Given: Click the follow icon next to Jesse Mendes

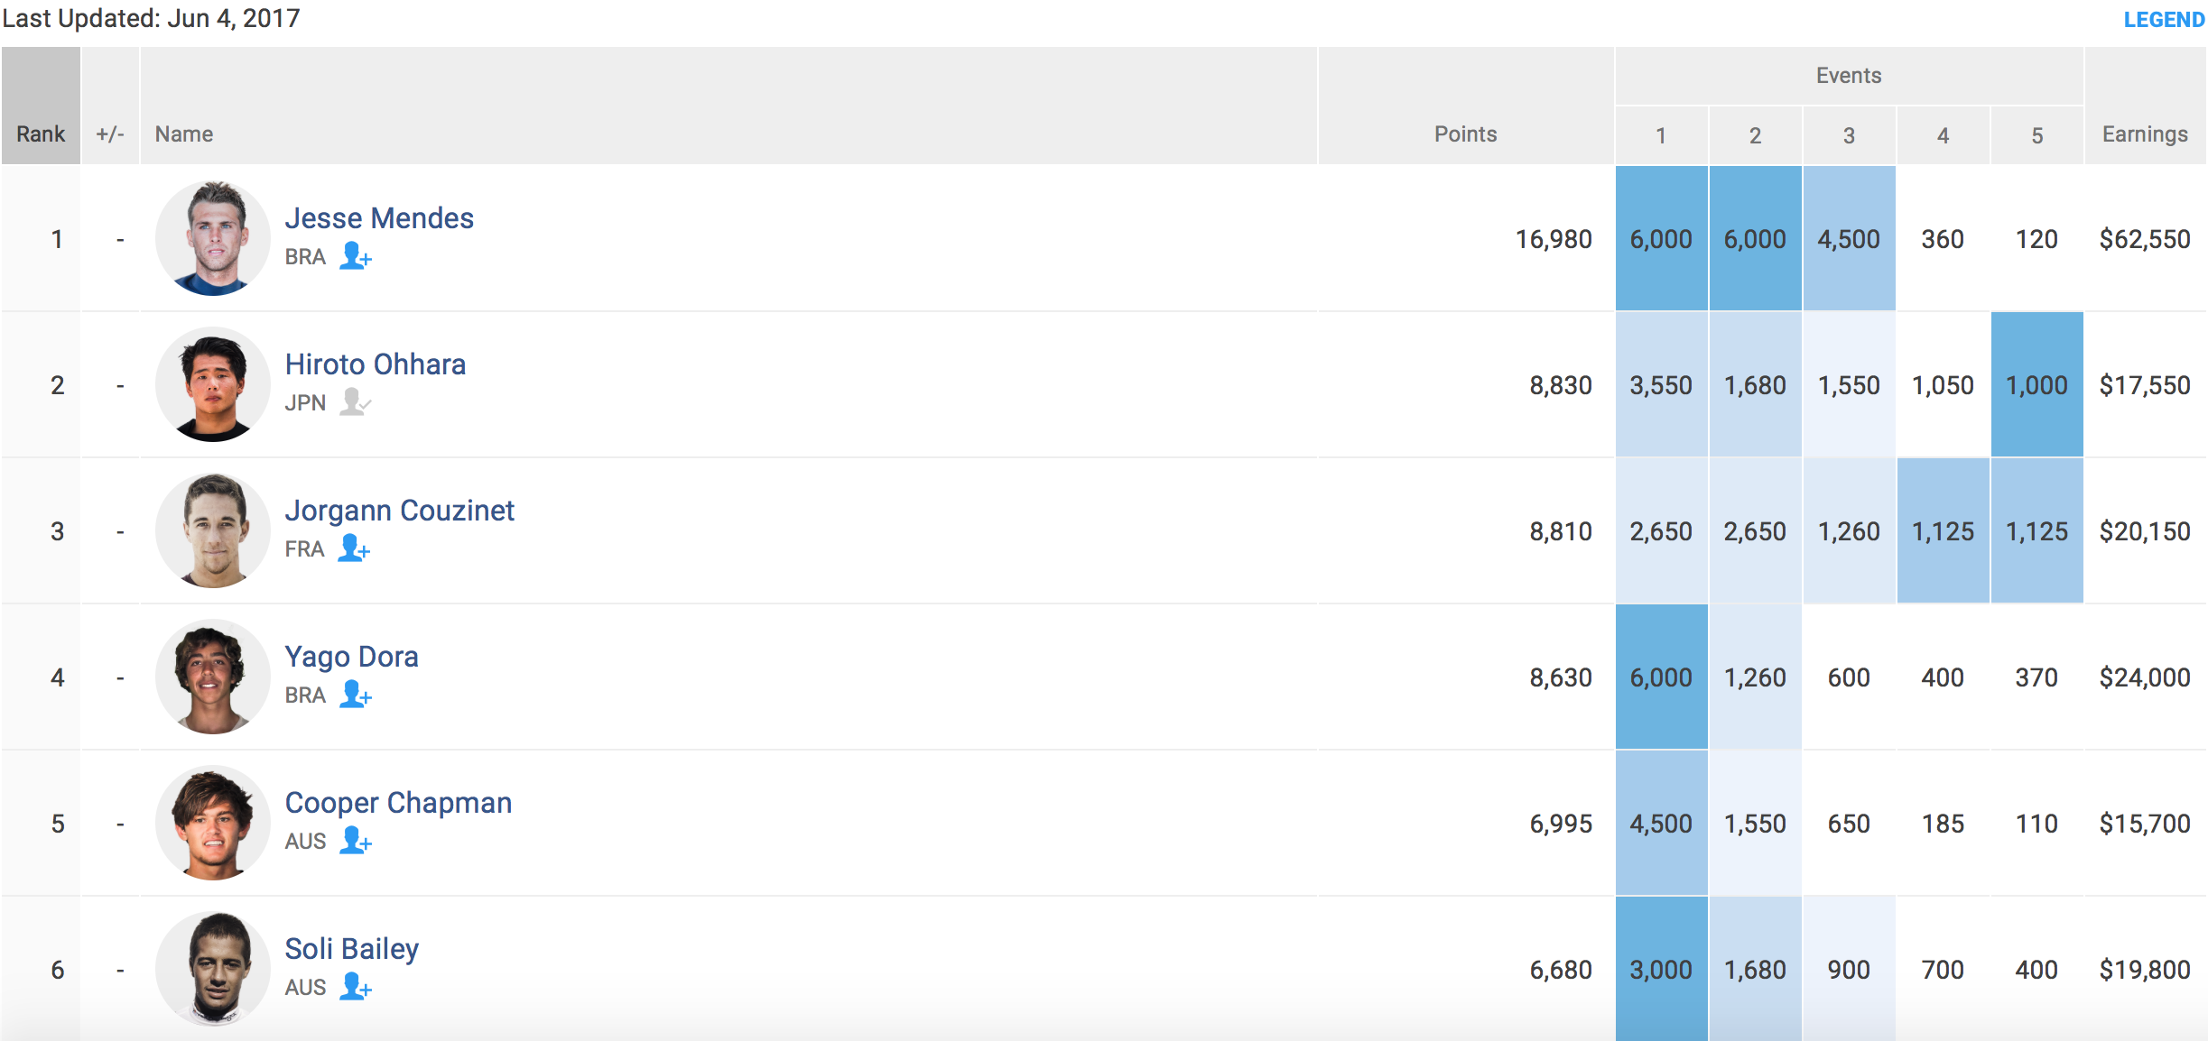Looking at the screenshot, I should click(x=355, y=256).
